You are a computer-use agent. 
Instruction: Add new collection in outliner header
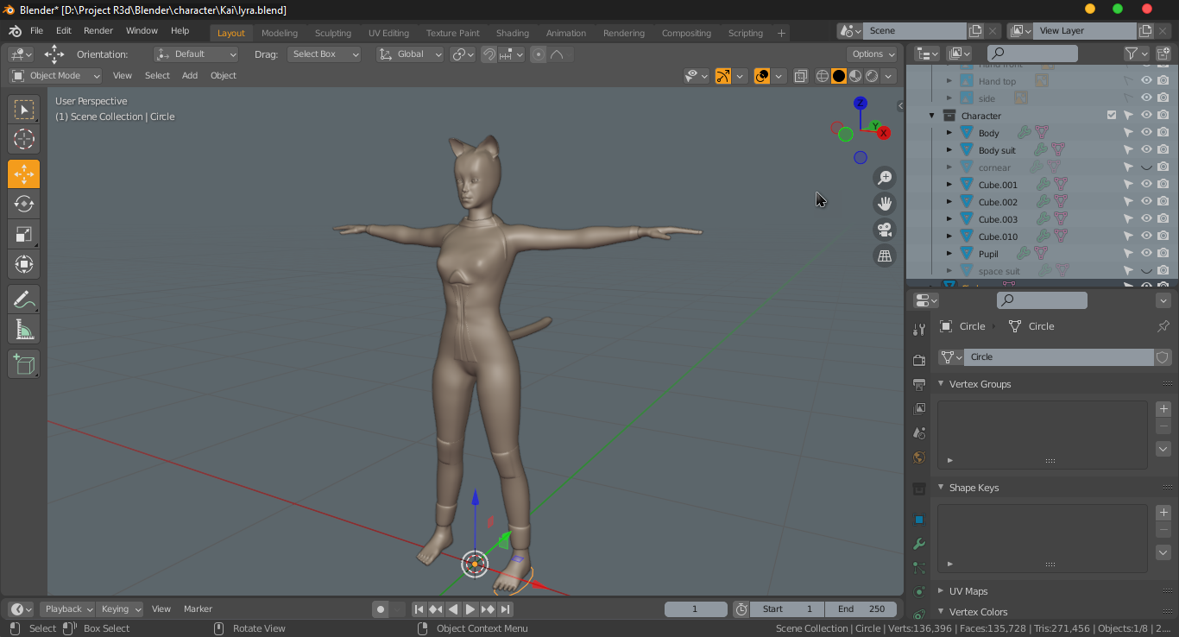1163,54
